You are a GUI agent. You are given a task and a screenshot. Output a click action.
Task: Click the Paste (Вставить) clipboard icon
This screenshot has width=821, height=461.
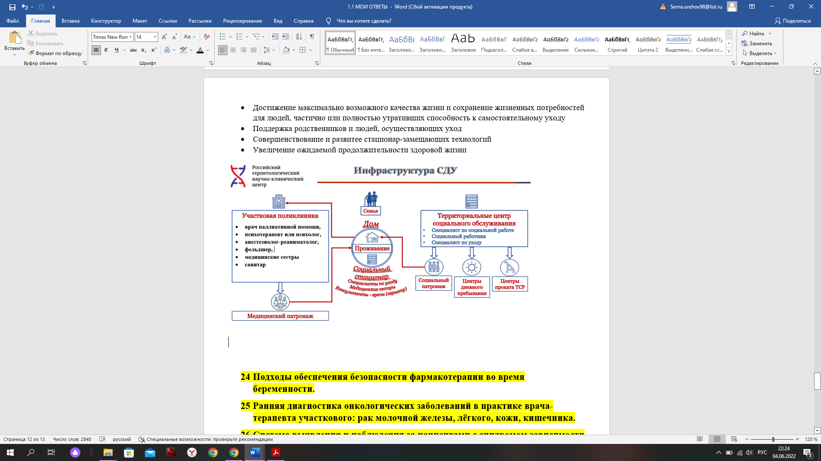coord(15,37)
